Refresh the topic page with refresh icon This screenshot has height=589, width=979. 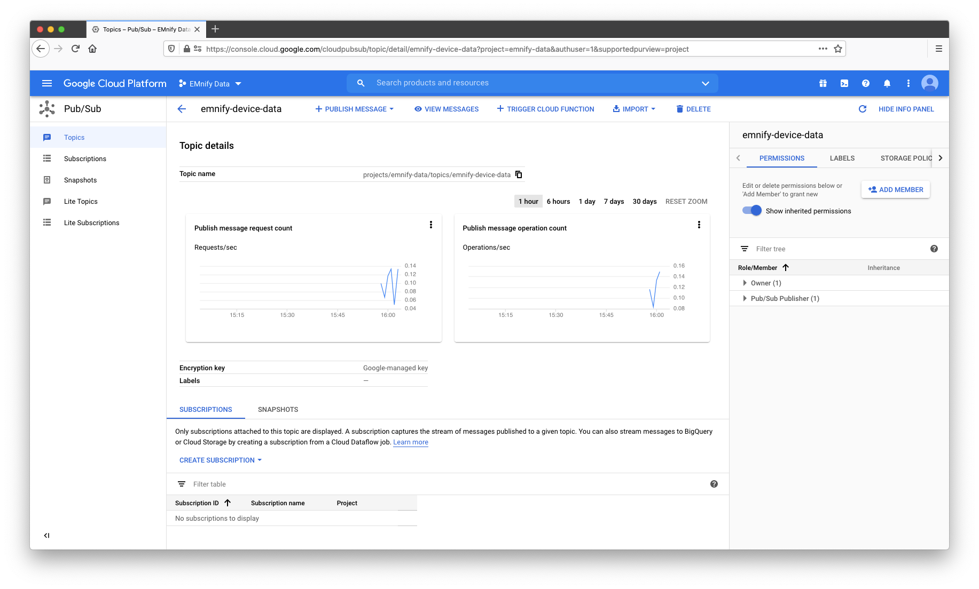[x=863, y=109]
